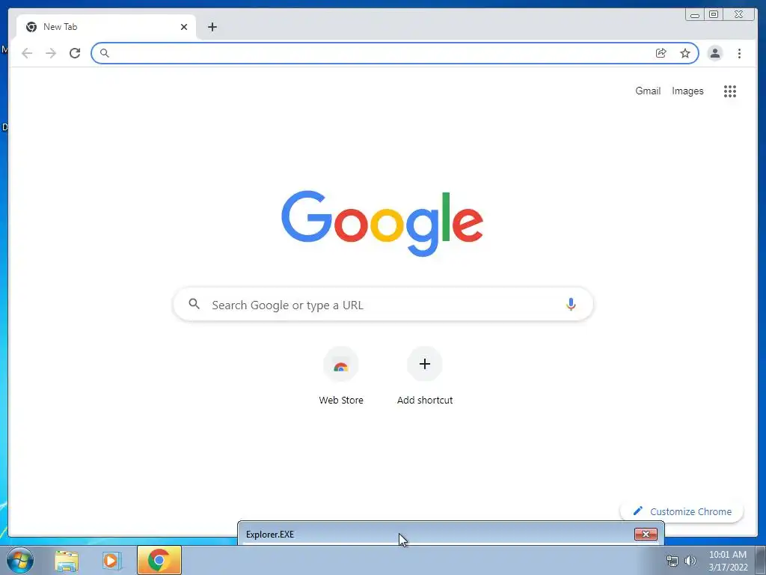Screen dimensions: 766x575
Task: Go forward using the forward arrow
Action: 51,53
